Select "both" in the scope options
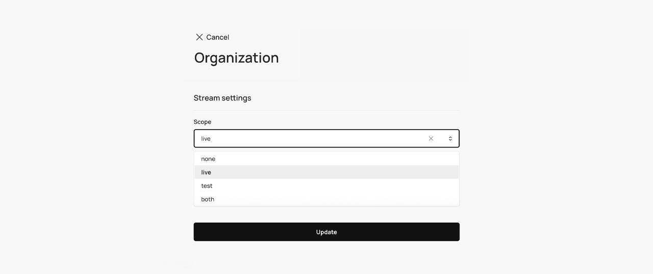This screenshot has height=274, width=653. 208,199
